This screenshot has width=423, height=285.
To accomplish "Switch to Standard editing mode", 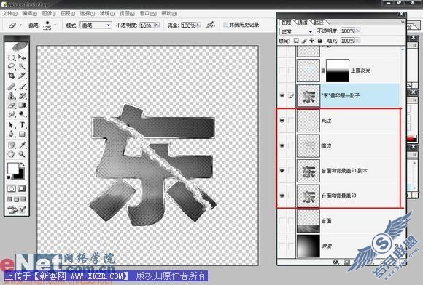I will 12,189.
